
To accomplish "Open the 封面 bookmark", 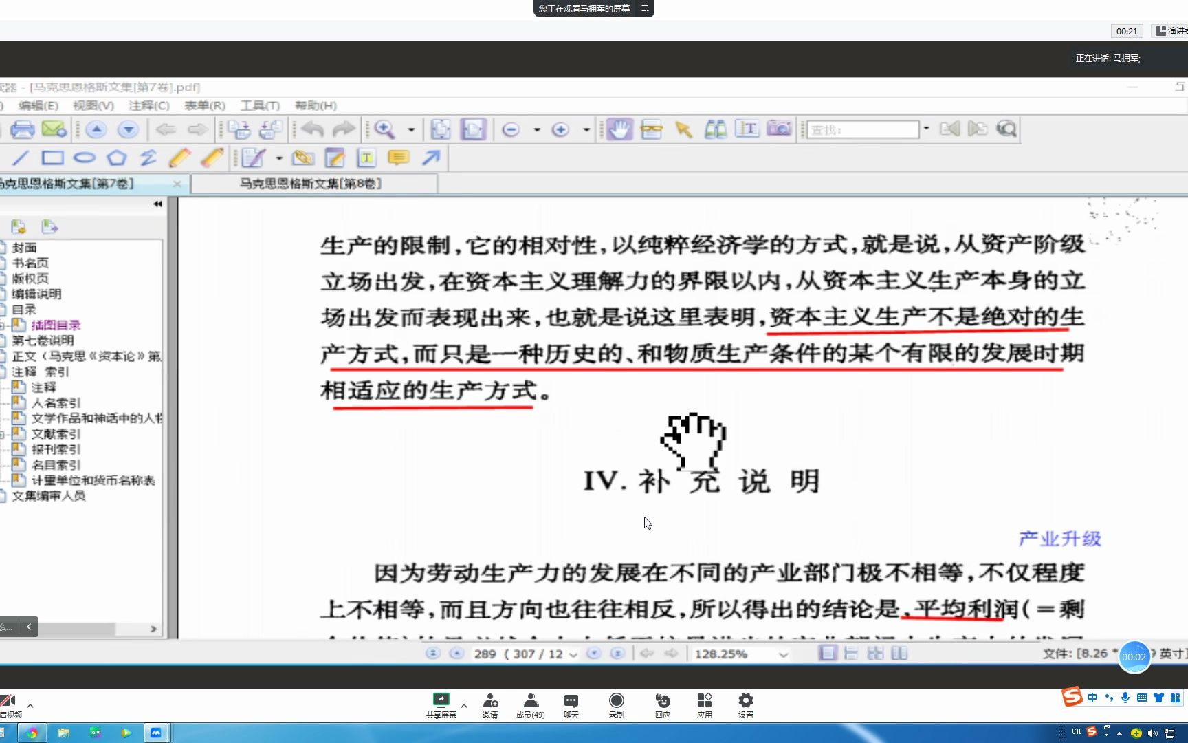I will point(24,248).
